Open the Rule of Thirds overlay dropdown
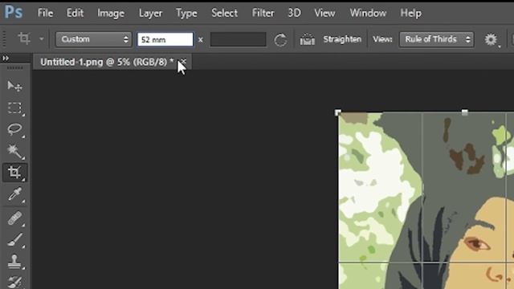Image resolution: width=514 pixels, height=289 pixels. pyautogui.click(x=436, y=39)
